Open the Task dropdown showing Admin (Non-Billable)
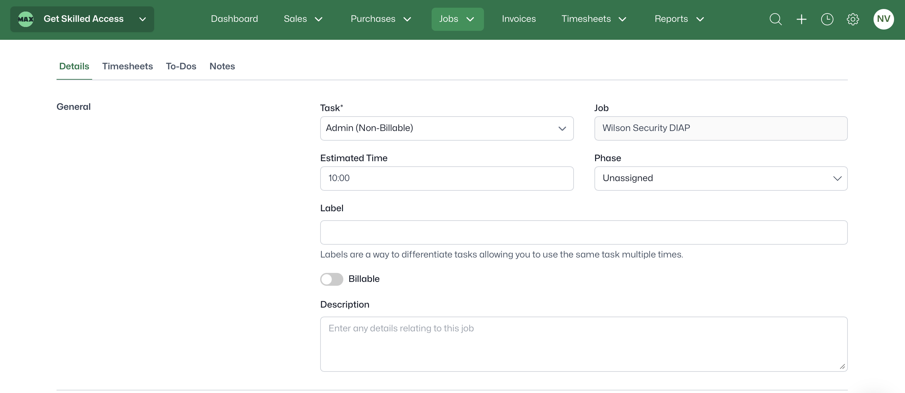This screenshot has width=905, height=393. point(446,128)
